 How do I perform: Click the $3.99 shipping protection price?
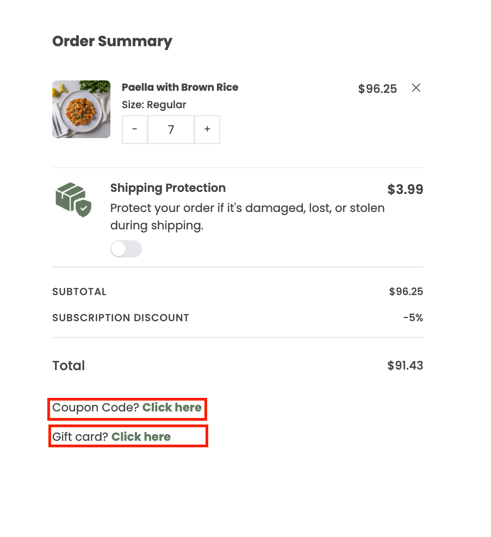(405, 189)
